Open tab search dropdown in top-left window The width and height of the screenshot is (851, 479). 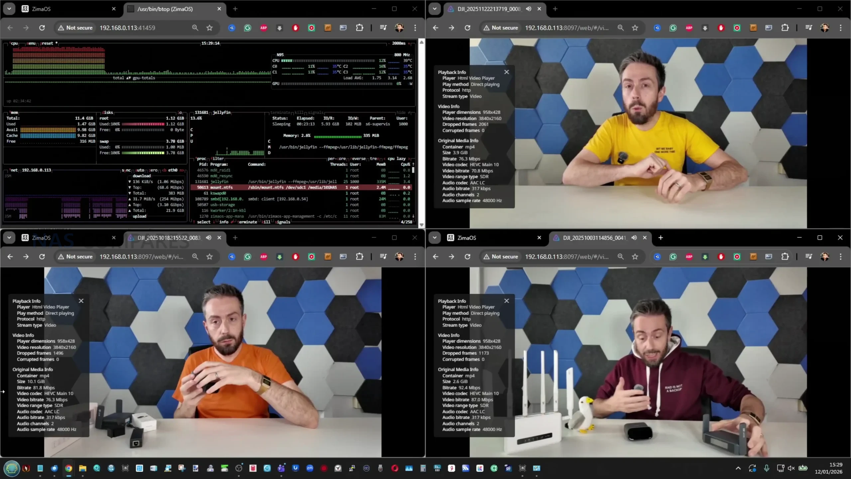(9, 9)
